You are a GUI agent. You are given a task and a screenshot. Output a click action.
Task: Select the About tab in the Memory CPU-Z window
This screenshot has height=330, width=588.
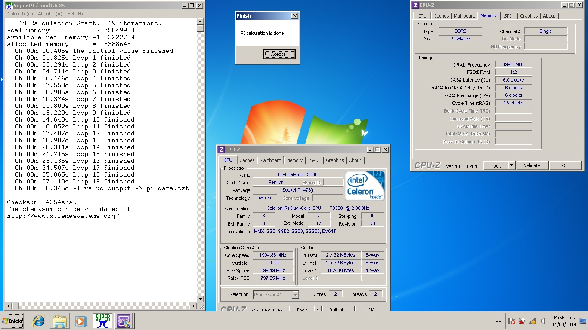[x=549, y=16]
